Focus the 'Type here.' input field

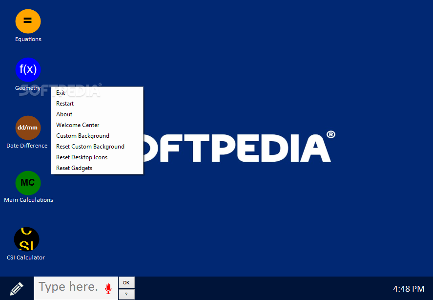coord(76,288)
